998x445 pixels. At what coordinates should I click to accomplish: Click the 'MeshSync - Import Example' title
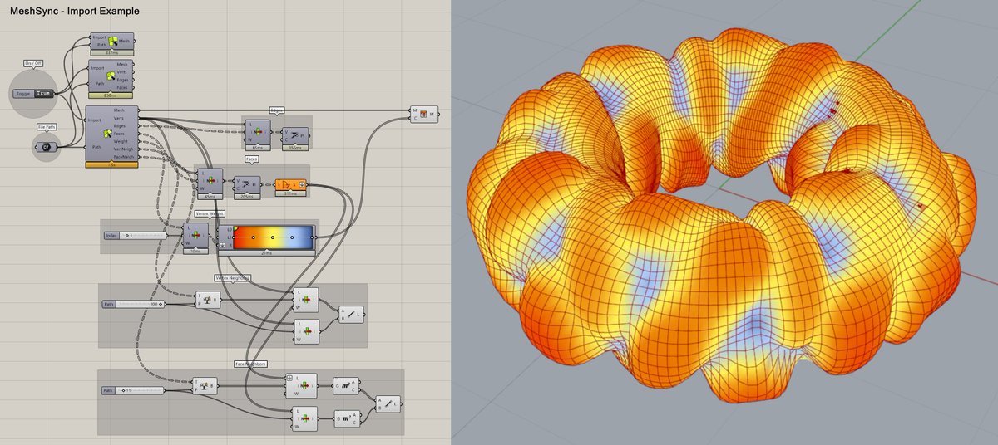(75, 12)
